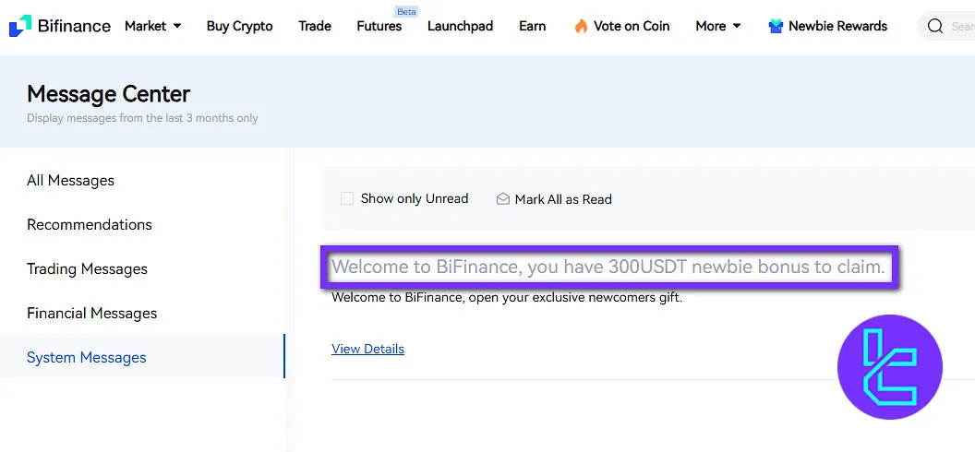Click the Beta badge above Futures
This screenshot has width=975, height=452.
[x=406, y=11]
